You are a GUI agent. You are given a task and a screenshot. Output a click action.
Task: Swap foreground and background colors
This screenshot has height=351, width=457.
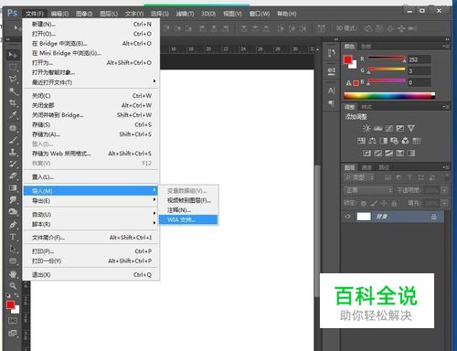click(16, 295)
